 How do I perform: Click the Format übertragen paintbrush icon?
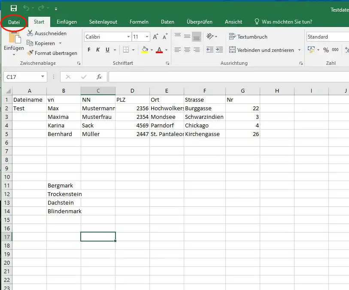click(30, 53)
